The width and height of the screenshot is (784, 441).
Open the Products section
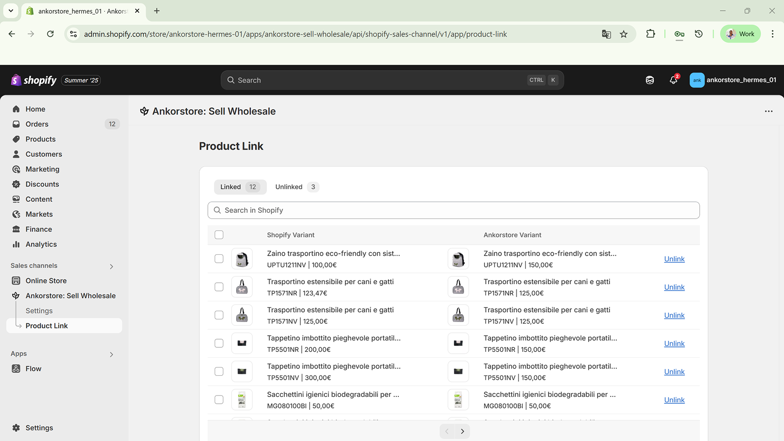(40, 139)
